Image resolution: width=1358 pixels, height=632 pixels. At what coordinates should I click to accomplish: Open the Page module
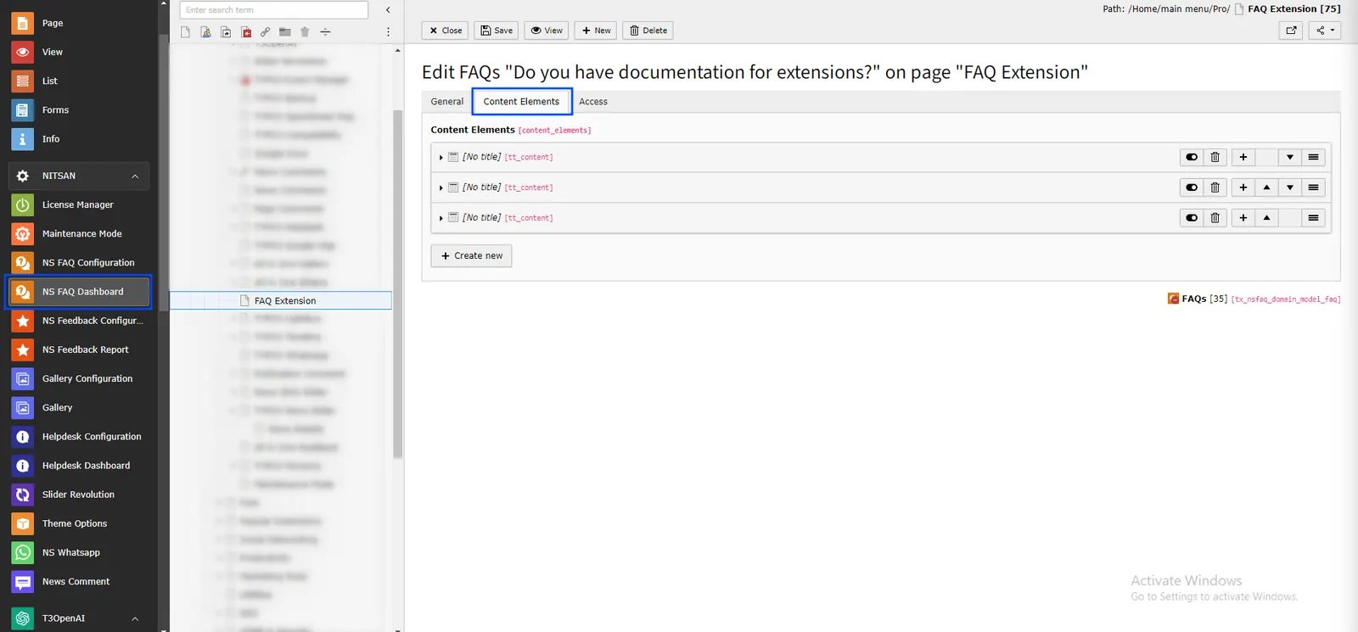point(78,23)
